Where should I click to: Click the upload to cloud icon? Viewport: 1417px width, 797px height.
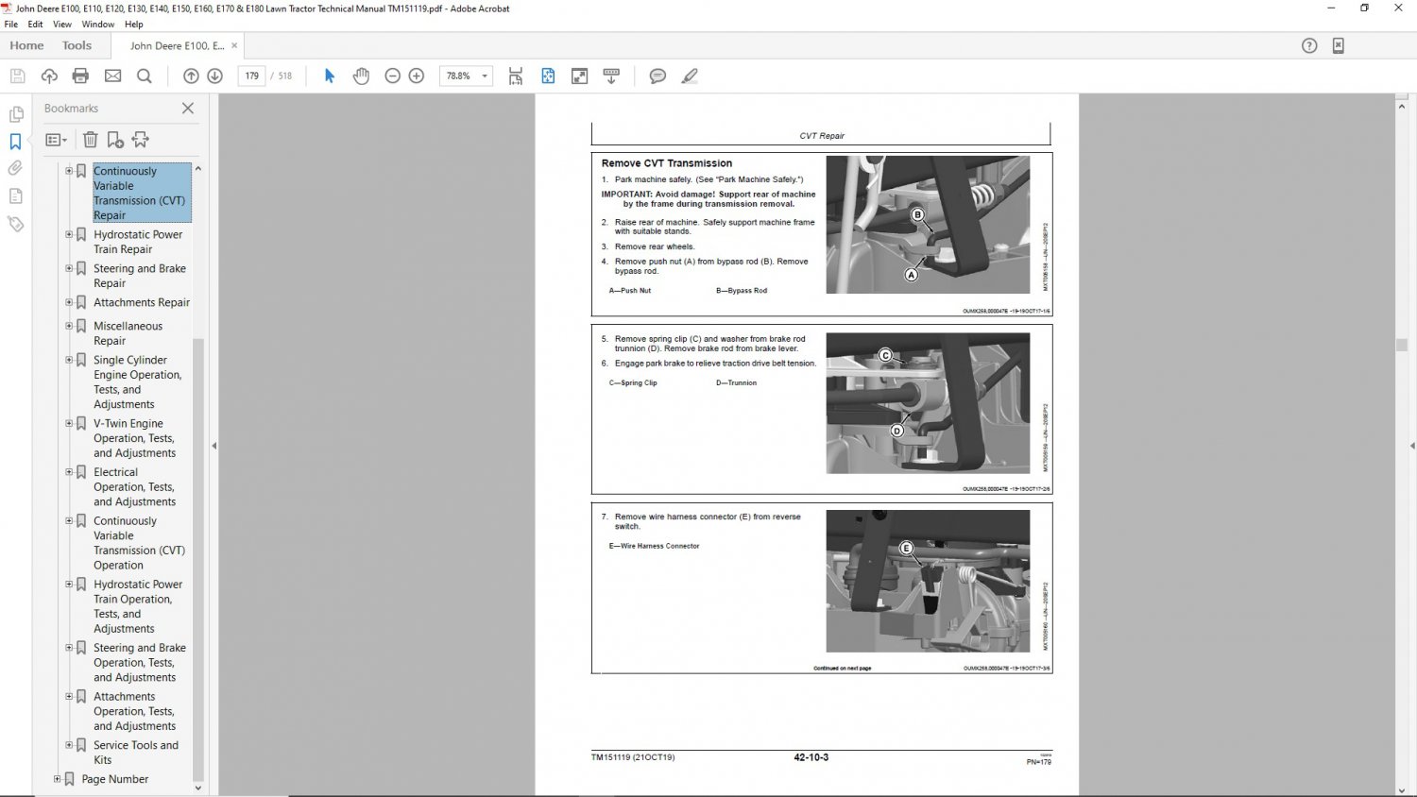point(49,76)
